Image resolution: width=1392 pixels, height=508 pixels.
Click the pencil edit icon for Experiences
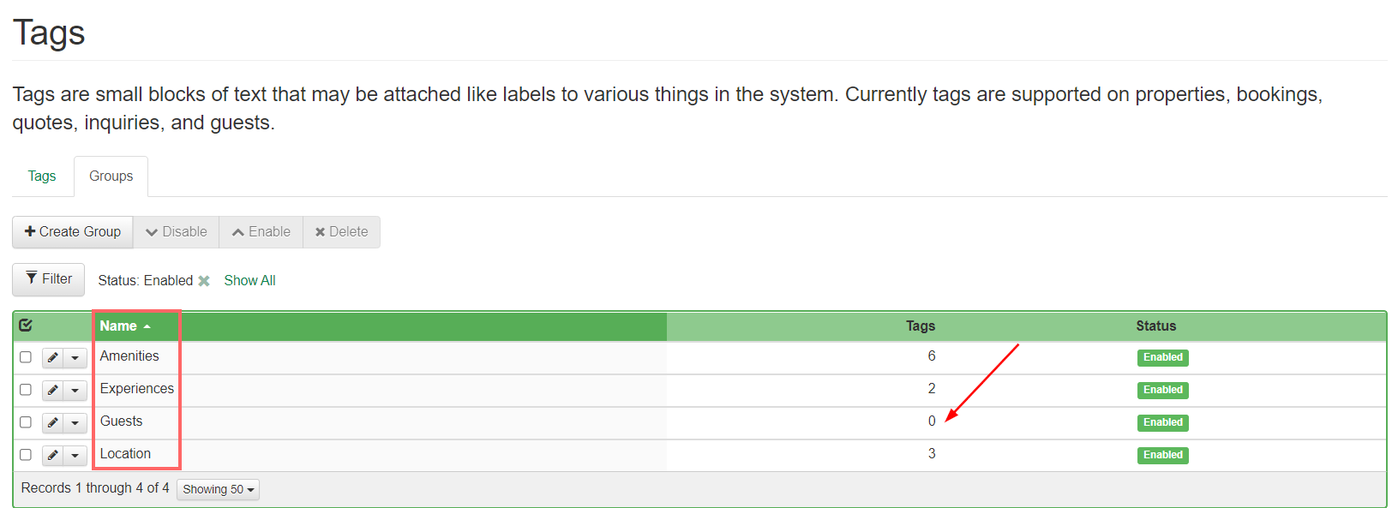point(53,390)
